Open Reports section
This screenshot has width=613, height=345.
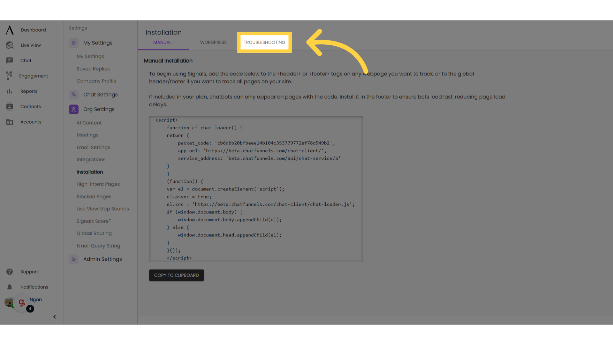(29, 91)
